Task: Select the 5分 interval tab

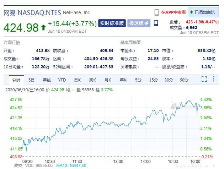Action: pos(138,80)
